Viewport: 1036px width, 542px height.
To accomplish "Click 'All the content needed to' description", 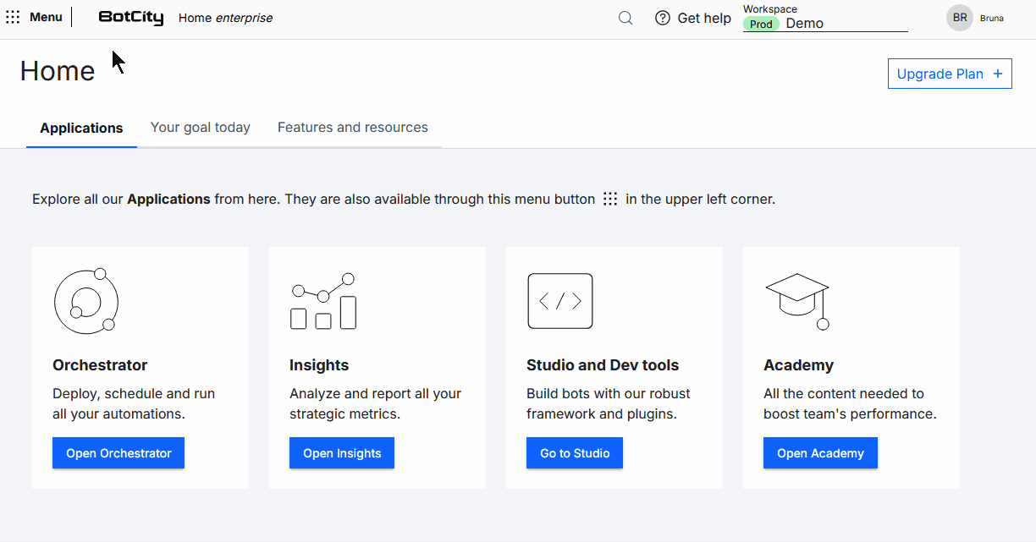I will [x=844, y=394].
